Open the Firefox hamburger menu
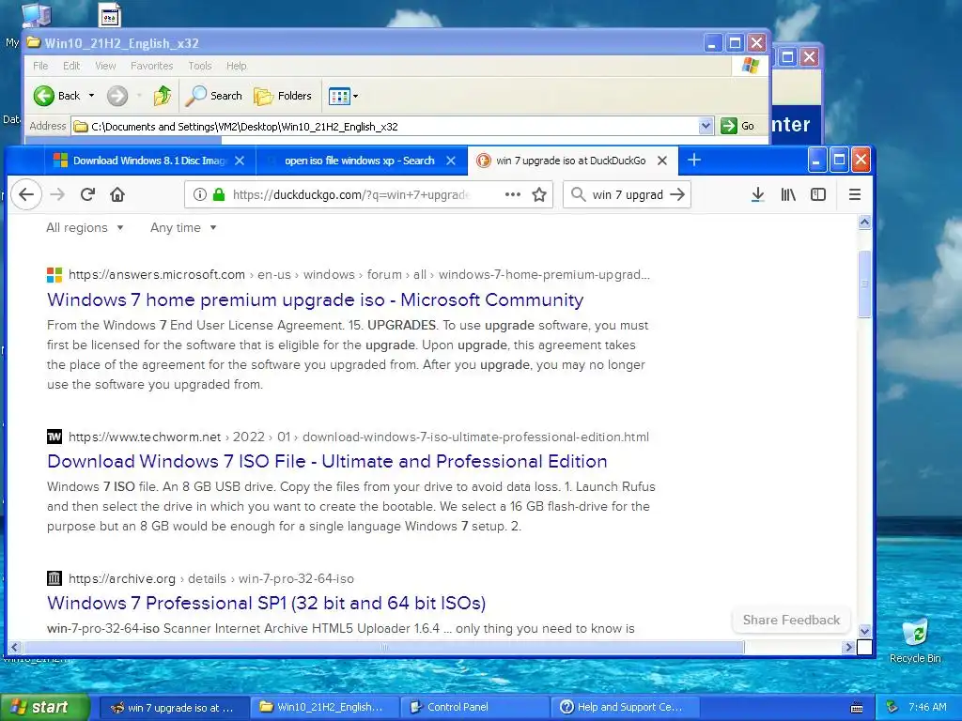Image resolution: width=962 pixels, height=721 pixels. point(855,195)
